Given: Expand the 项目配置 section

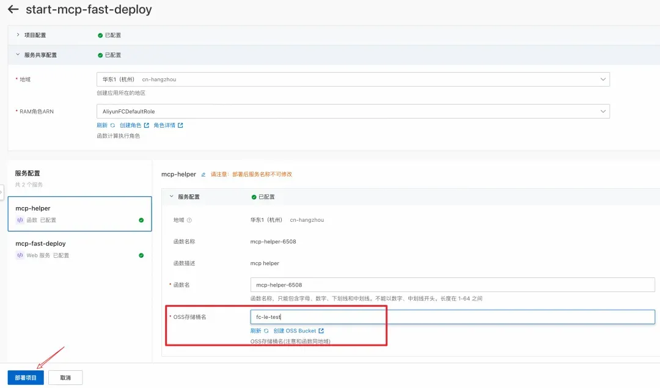Looking at the screenshot, I should 18,35.
